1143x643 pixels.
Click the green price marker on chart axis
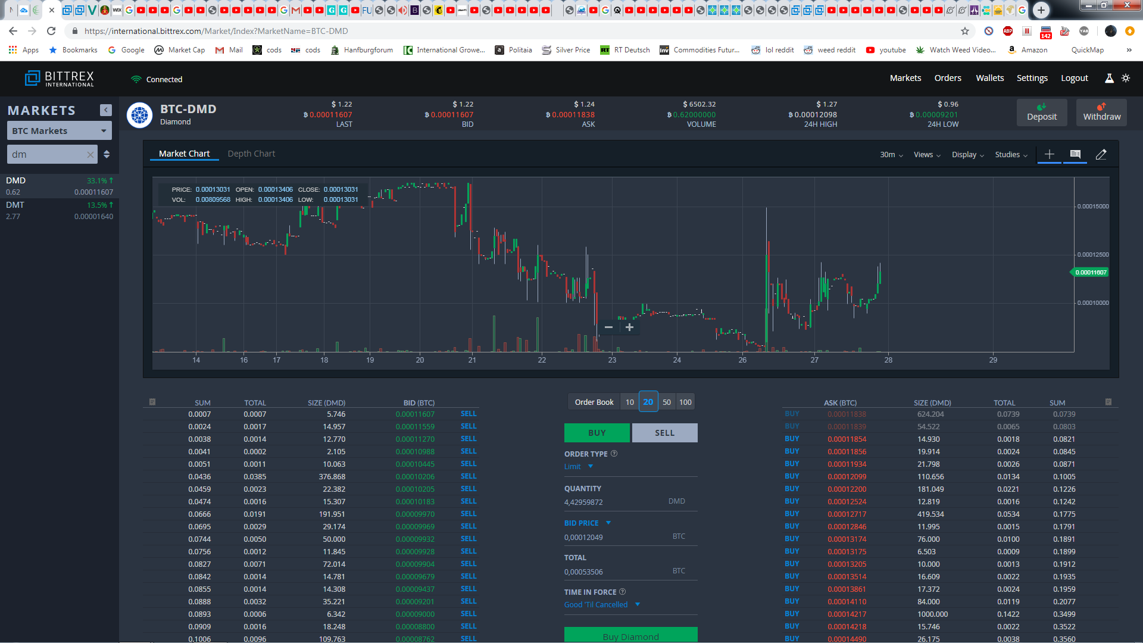(x=1091, y=273)
